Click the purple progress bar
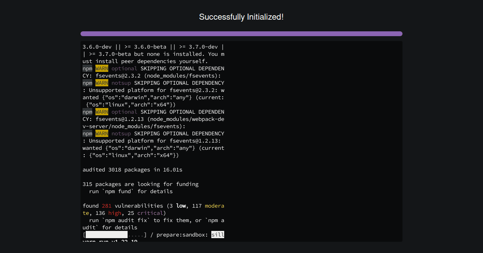This screenshot has width=483, height=253. (x=242, y=34)
